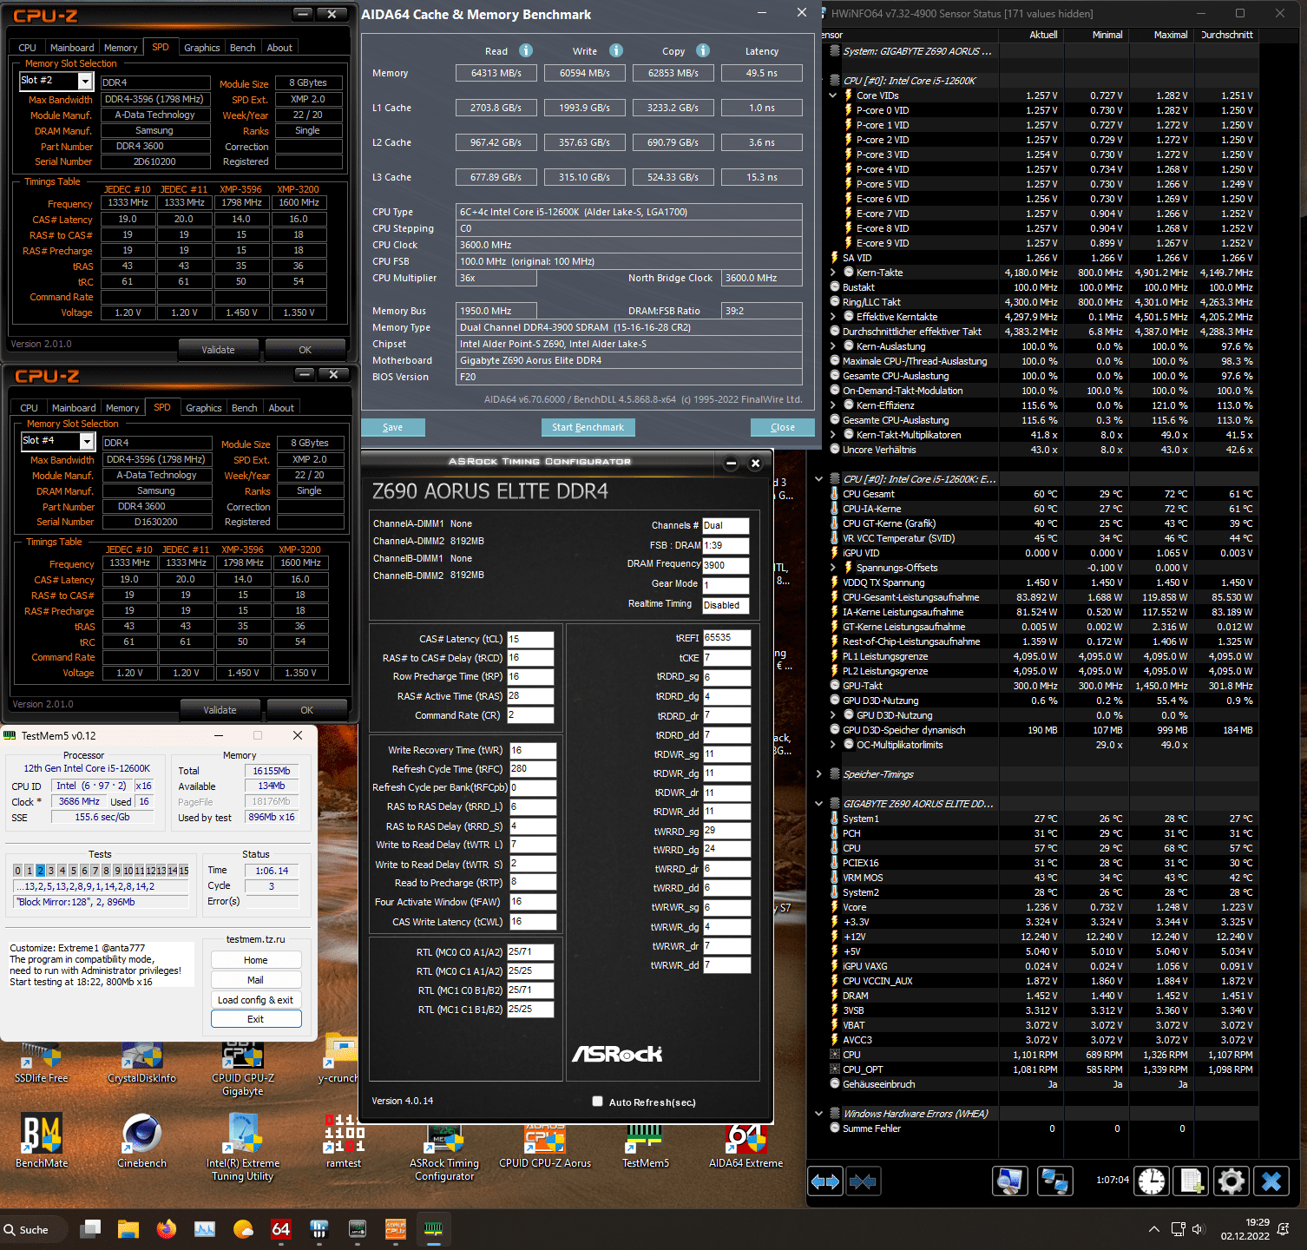The image size is (1307, 1250).
Task: Reset HWiNFO clock timer icon
Action: point(1153,1181)
